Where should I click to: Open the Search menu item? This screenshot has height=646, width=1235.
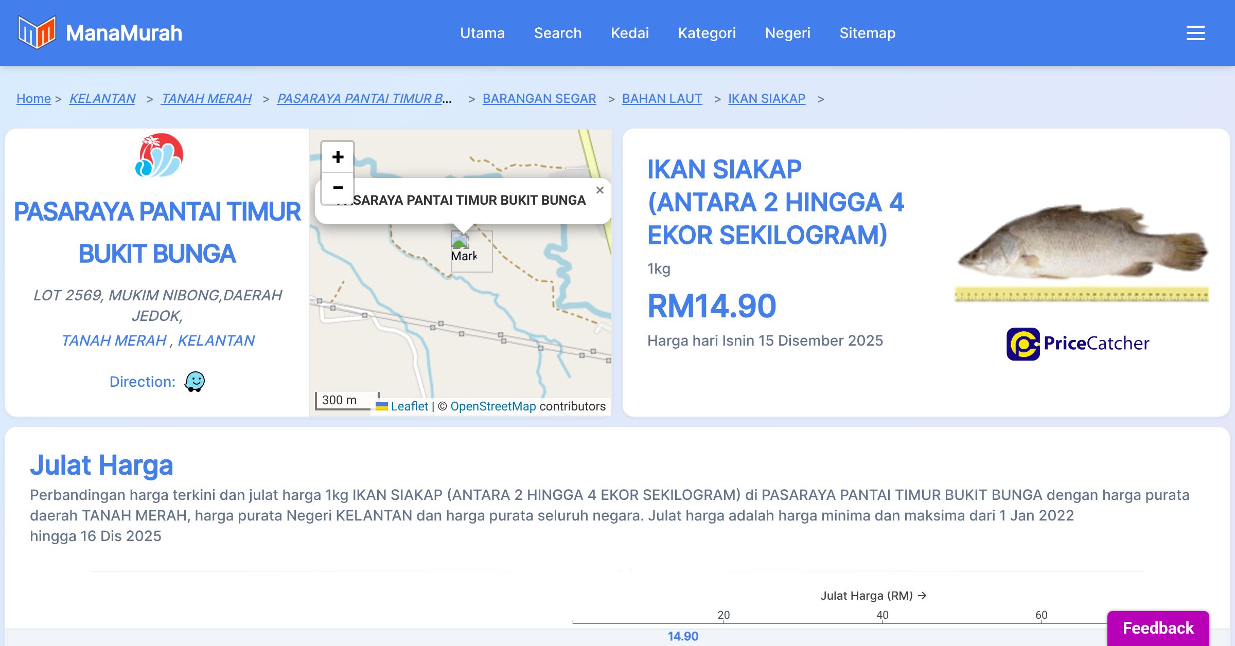point(557,33)
